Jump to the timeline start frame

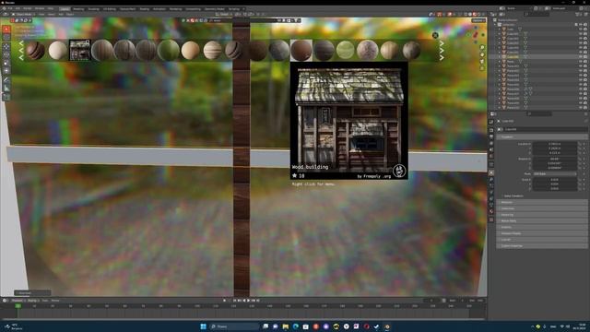[x=235, y=301]
